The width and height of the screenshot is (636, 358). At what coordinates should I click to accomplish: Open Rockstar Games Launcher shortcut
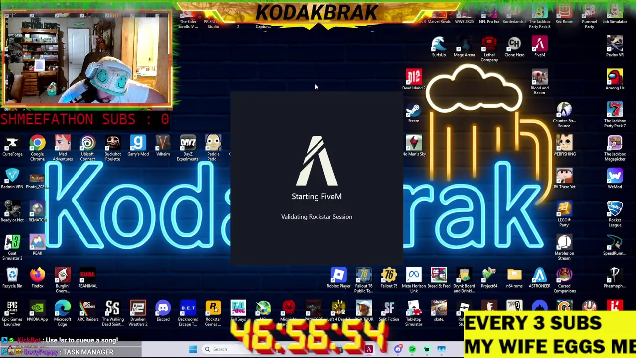[x=213, y=313]
